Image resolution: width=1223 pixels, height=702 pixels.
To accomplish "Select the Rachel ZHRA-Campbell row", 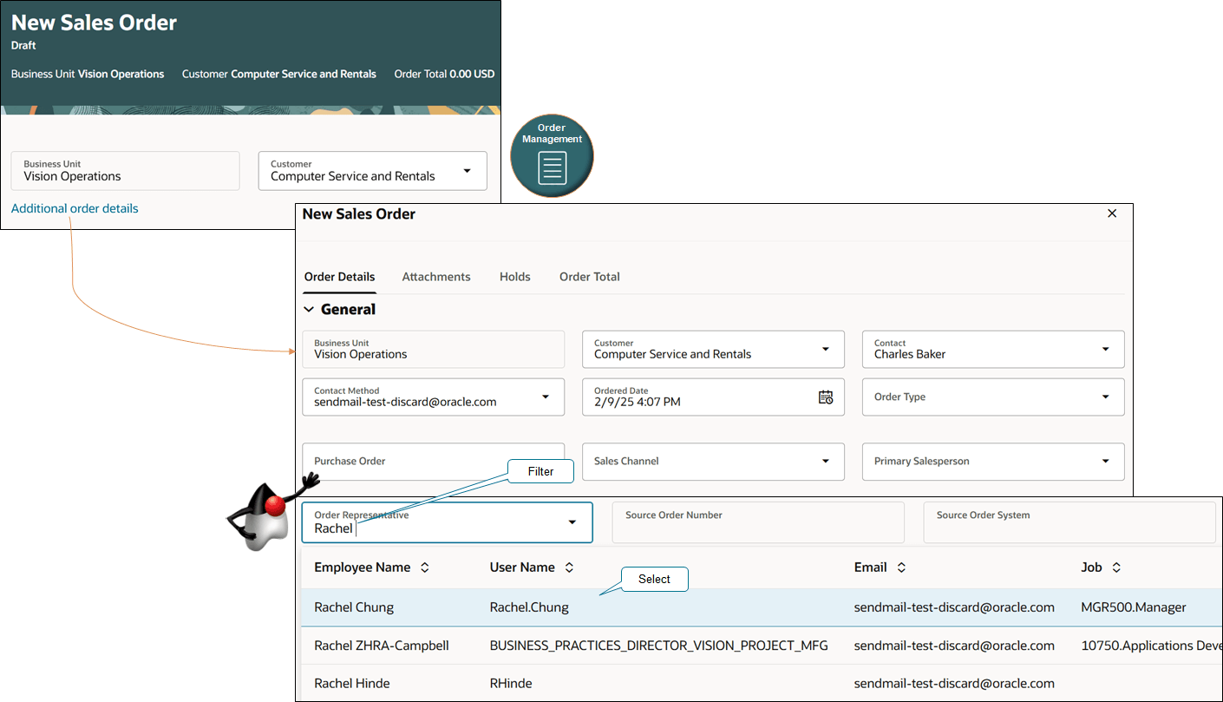I will click(762, 646).
